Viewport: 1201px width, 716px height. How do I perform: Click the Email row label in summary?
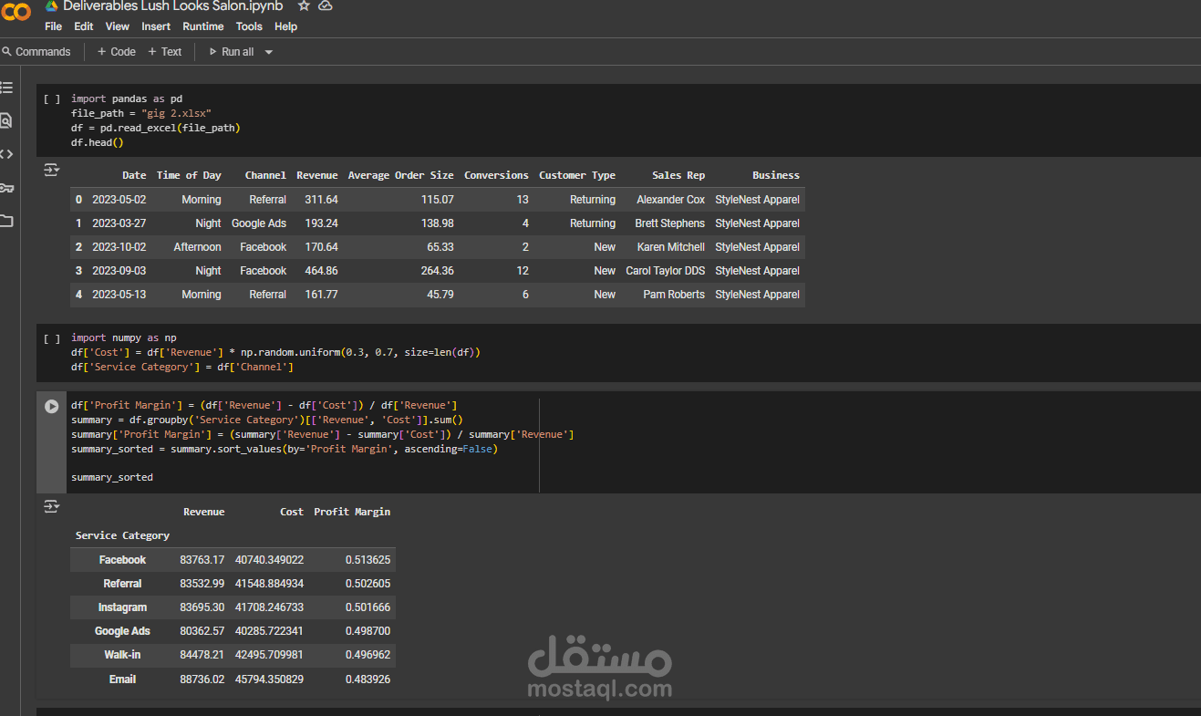122,679
